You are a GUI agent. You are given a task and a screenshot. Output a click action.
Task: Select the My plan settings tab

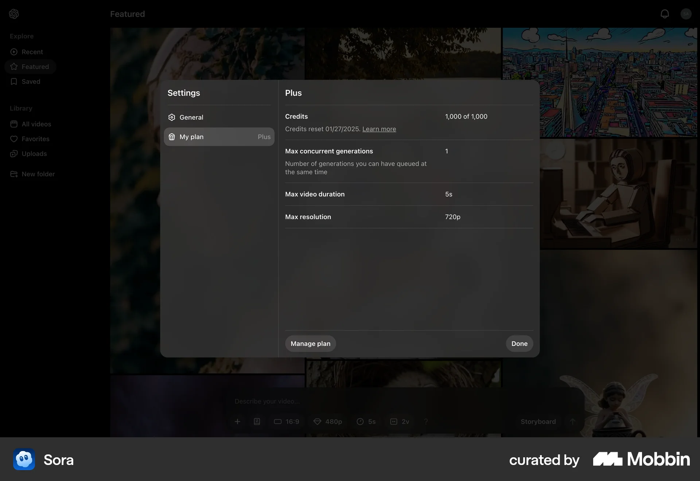click(191, 137)
